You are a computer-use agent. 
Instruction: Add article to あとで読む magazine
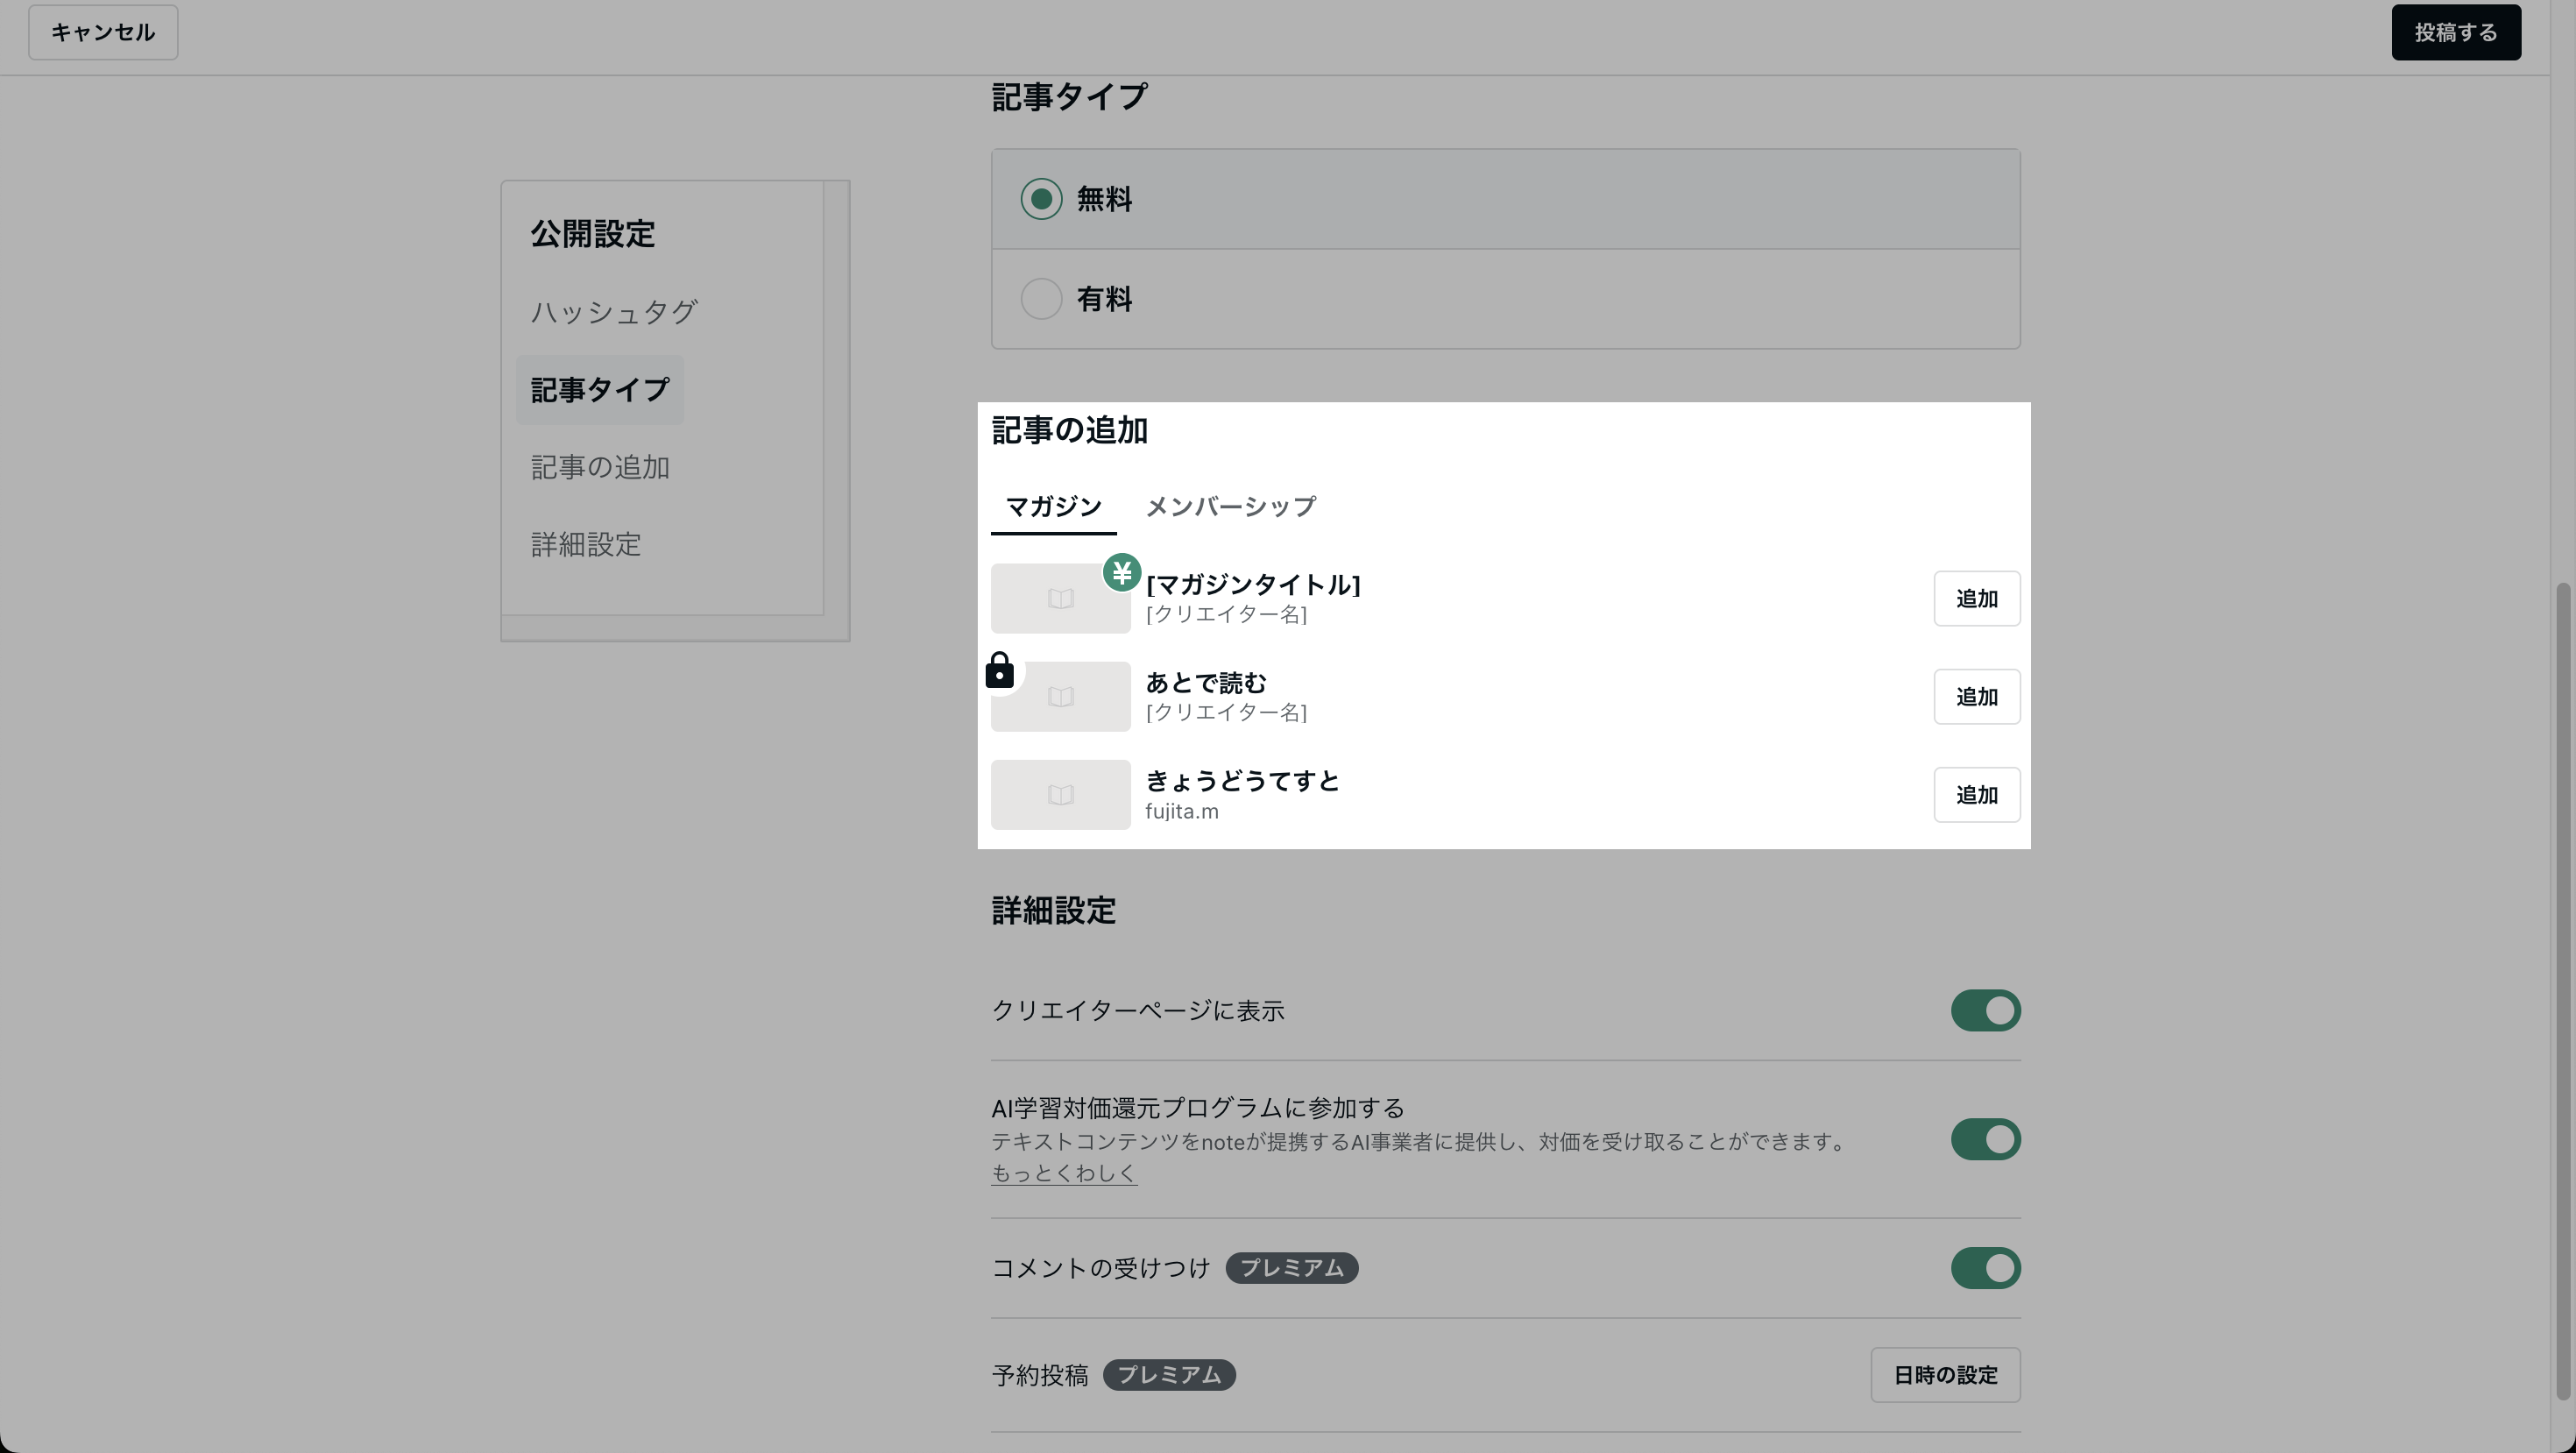coord(1976,696)
